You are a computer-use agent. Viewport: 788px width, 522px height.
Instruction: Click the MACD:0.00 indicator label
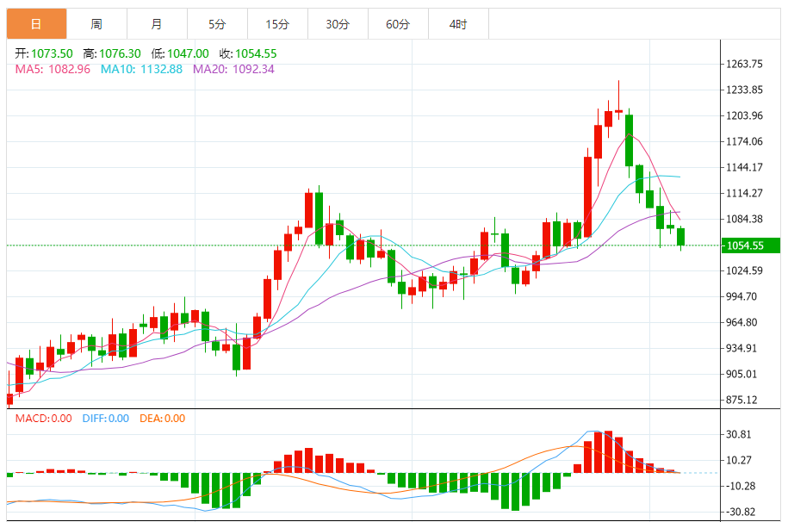pos(43,419)
